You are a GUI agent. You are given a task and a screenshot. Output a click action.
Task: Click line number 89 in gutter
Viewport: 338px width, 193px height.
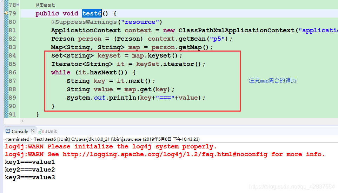pyautogui.click(x=12, y=98)
